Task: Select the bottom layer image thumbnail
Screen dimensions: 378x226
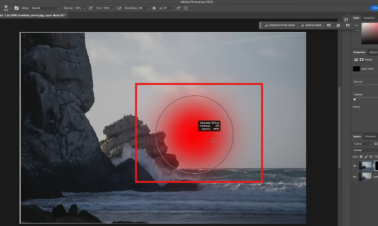Action: click(x=365, y=177)
